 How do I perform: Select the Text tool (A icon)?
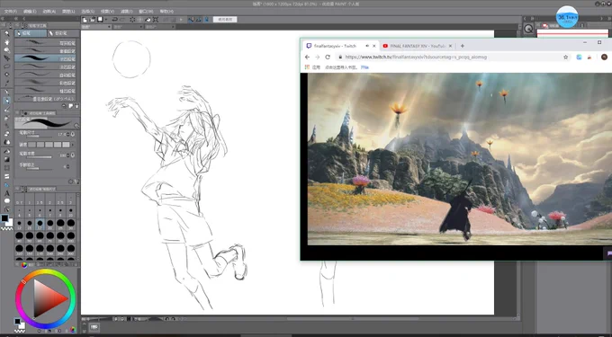click(6, 193)
